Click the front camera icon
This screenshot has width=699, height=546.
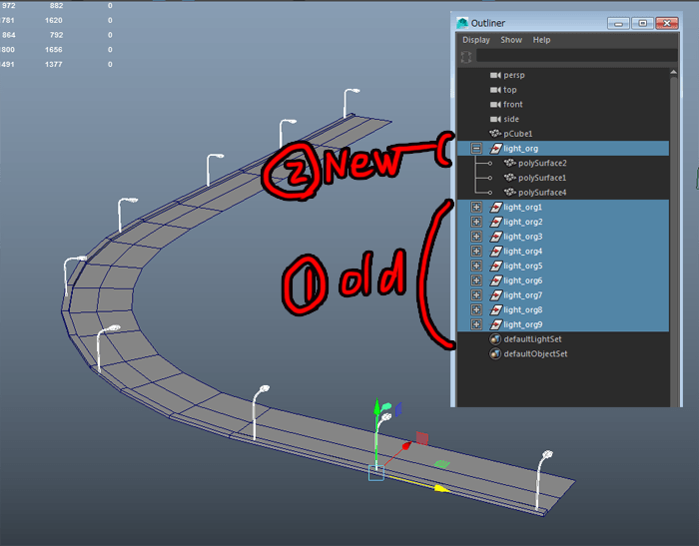pos(495,104)
